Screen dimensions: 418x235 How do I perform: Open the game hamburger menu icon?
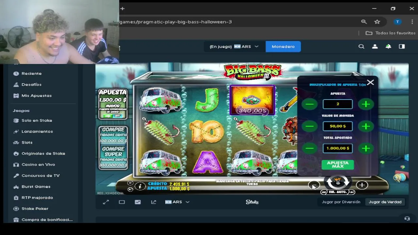click(130, 183)
